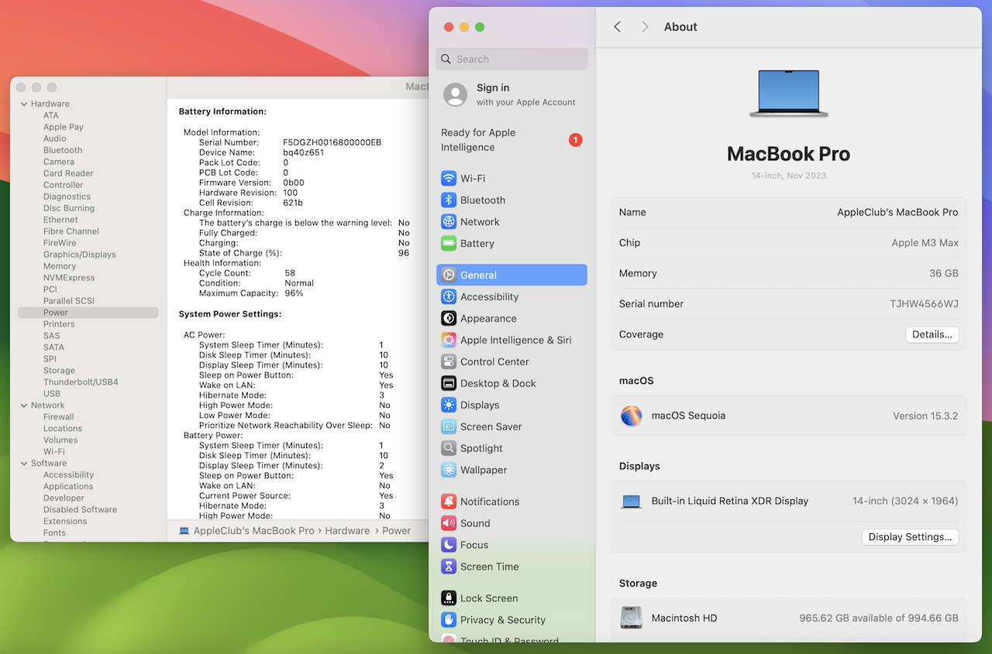The image size is (992, 654).
Task: Open Privacy & Security hand icon
Action: point(449,620)
